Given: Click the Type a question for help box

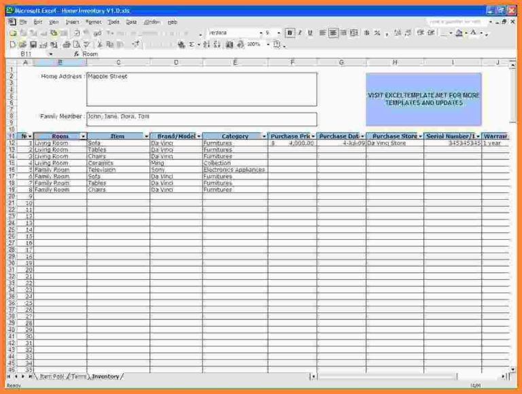Looking at the screenshot, I should (456, 22).
